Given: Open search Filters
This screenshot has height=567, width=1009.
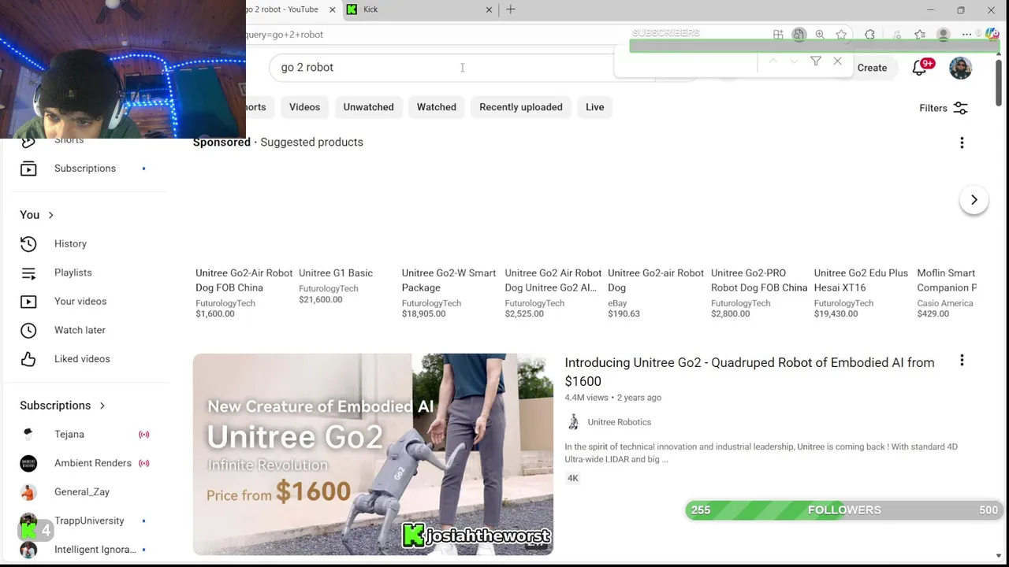Looking at the screenshot, I should tap(944, 108).
